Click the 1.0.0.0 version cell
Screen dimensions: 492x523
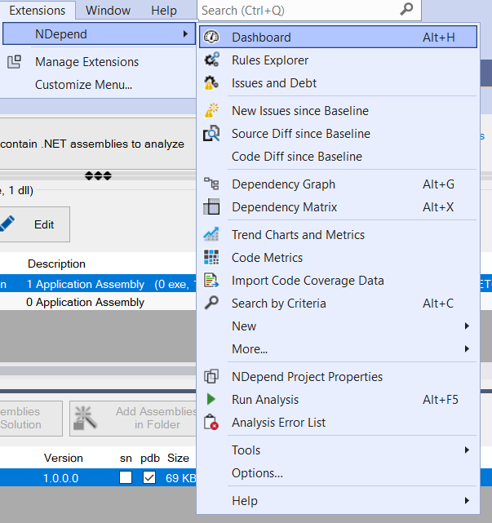pyautogui.click(x=60, y=478)
